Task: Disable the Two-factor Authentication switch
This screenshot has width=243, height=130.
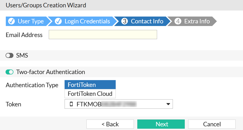Action: pyautogui.click(x=9, y=72)
